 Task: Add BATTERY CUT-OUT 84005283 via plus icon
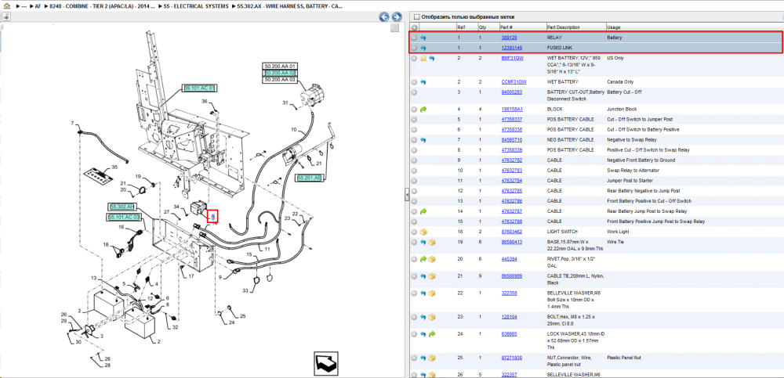(414, 92)
